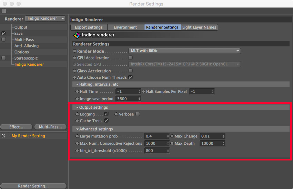
Task: Click the Effect... button
Action: pos(16,127)
